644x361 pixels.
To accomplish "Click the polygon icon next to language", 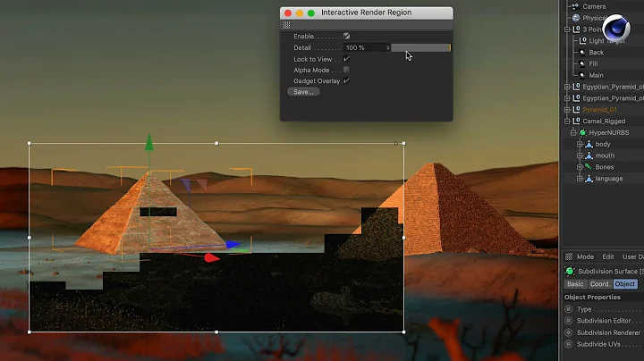I will (x=589, y=179).
